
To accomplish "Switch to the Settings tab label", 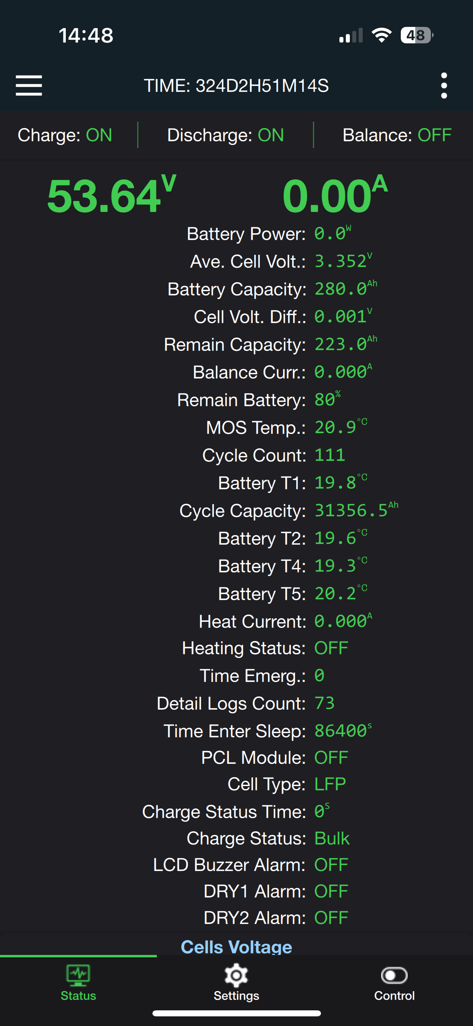I will coord(236,996).
